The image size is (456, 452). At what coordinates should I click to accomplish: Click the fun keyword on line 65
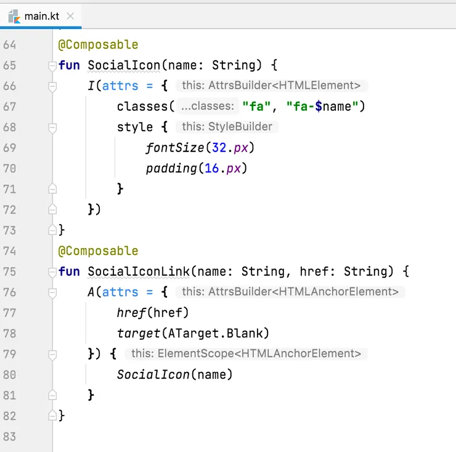click(x=69, y=65)
